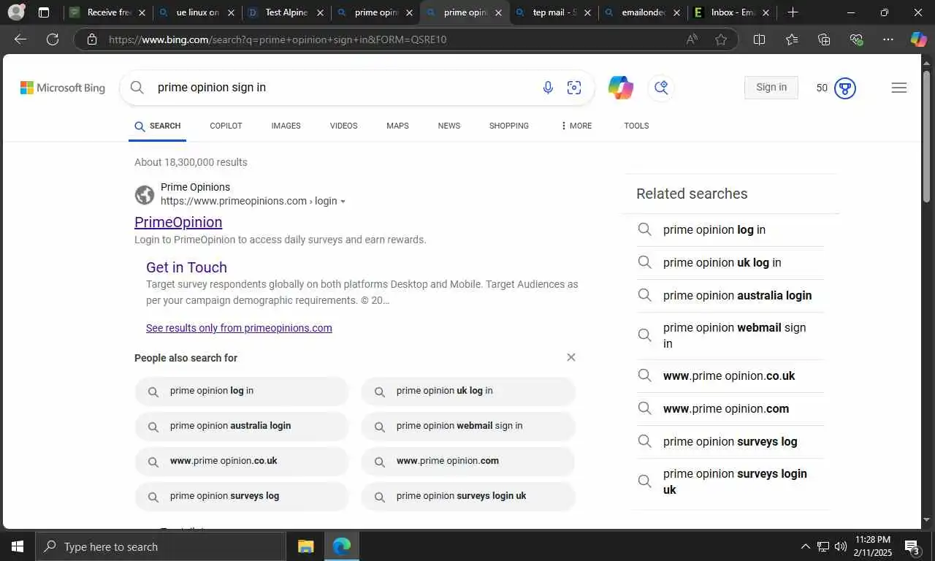
Task: Open Windows Start menu
Action: 18,546
